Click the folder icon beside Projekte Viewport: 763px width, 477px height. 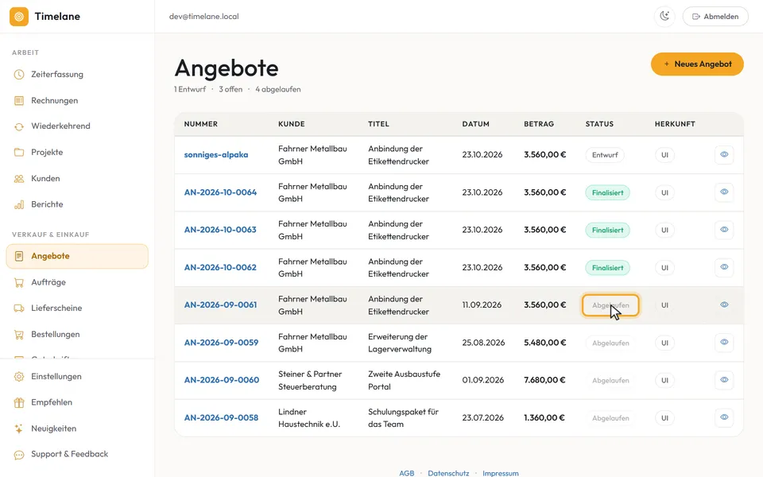19,153
